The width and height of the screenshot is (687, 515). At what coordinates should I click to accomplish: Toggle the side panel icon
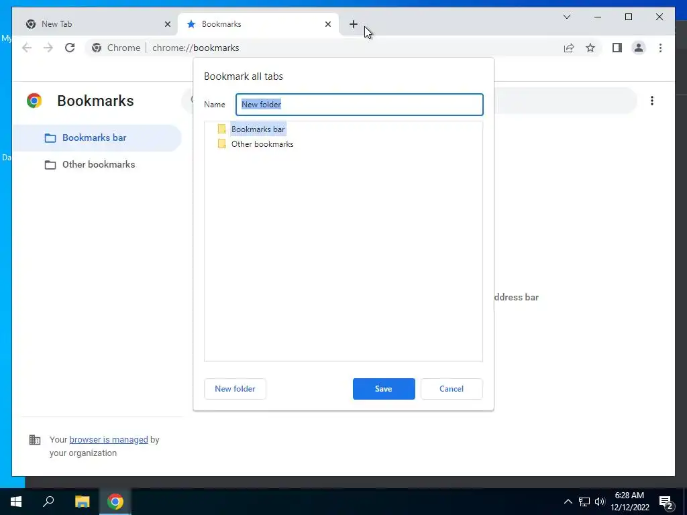coord(617,48)
